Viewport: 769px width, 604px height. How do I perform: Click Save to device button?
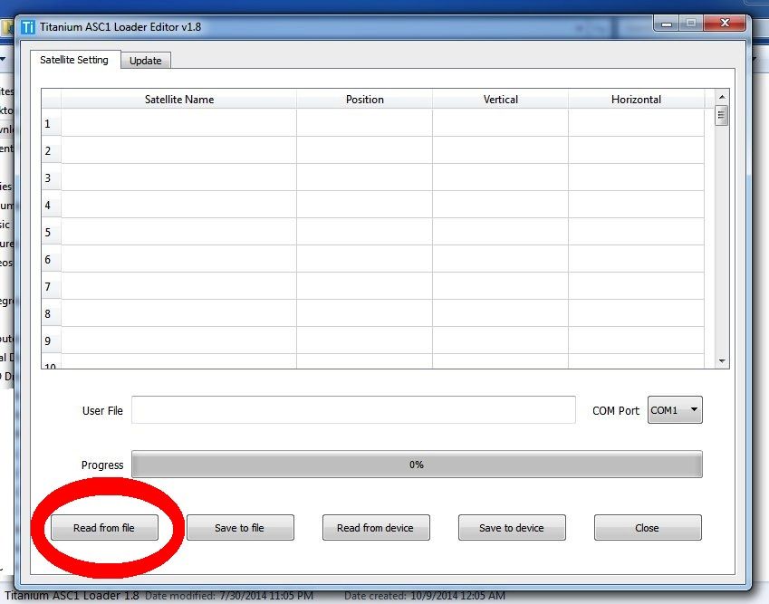click(x=512, y=528)
